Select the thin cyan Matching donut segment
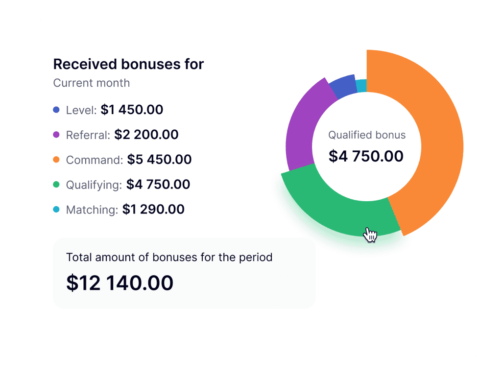This screenshot has width=502, height=376. (x=362, y=86)
